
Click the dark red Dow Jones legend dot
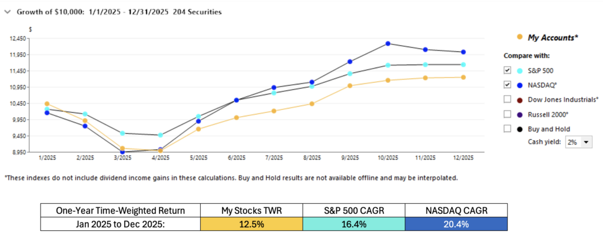518,99
